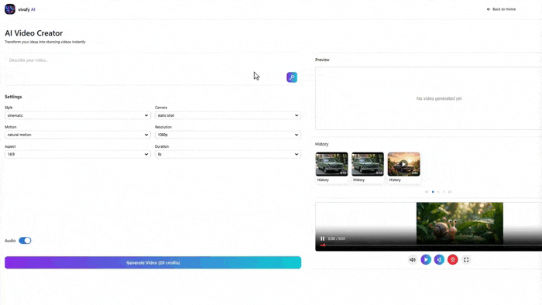Open the Style dropdown showing cinematic
Viewport: 542px width, 305px height.
coord(77,115)
